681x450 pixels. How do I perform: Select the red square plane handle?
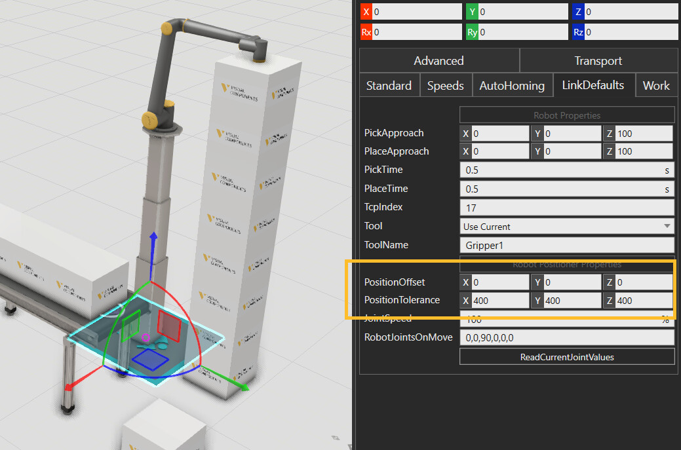tap(168, 324)
